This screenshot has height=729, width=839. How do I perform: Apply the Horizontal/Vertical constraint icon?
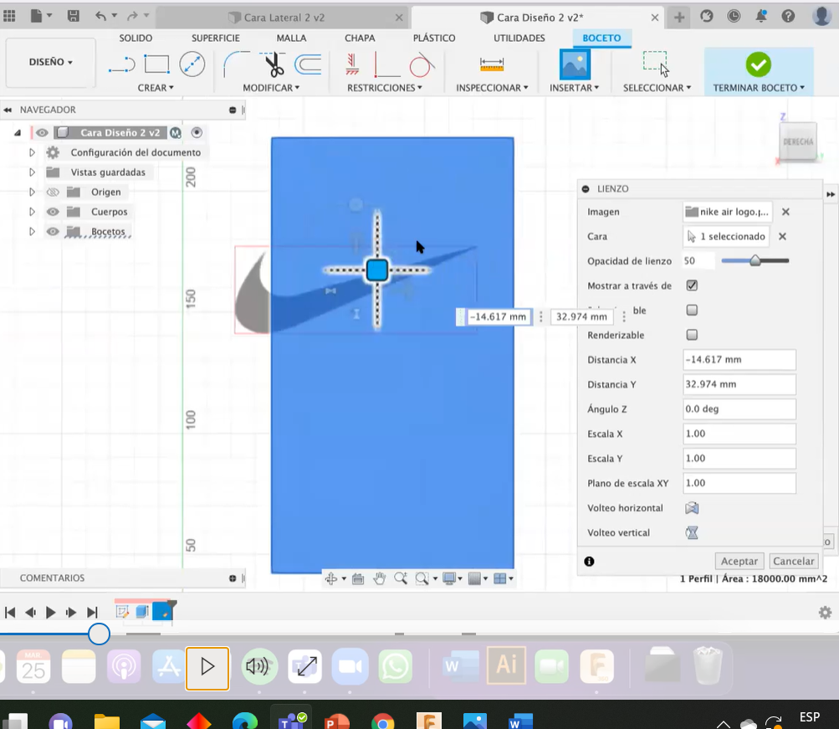[352, 64]
